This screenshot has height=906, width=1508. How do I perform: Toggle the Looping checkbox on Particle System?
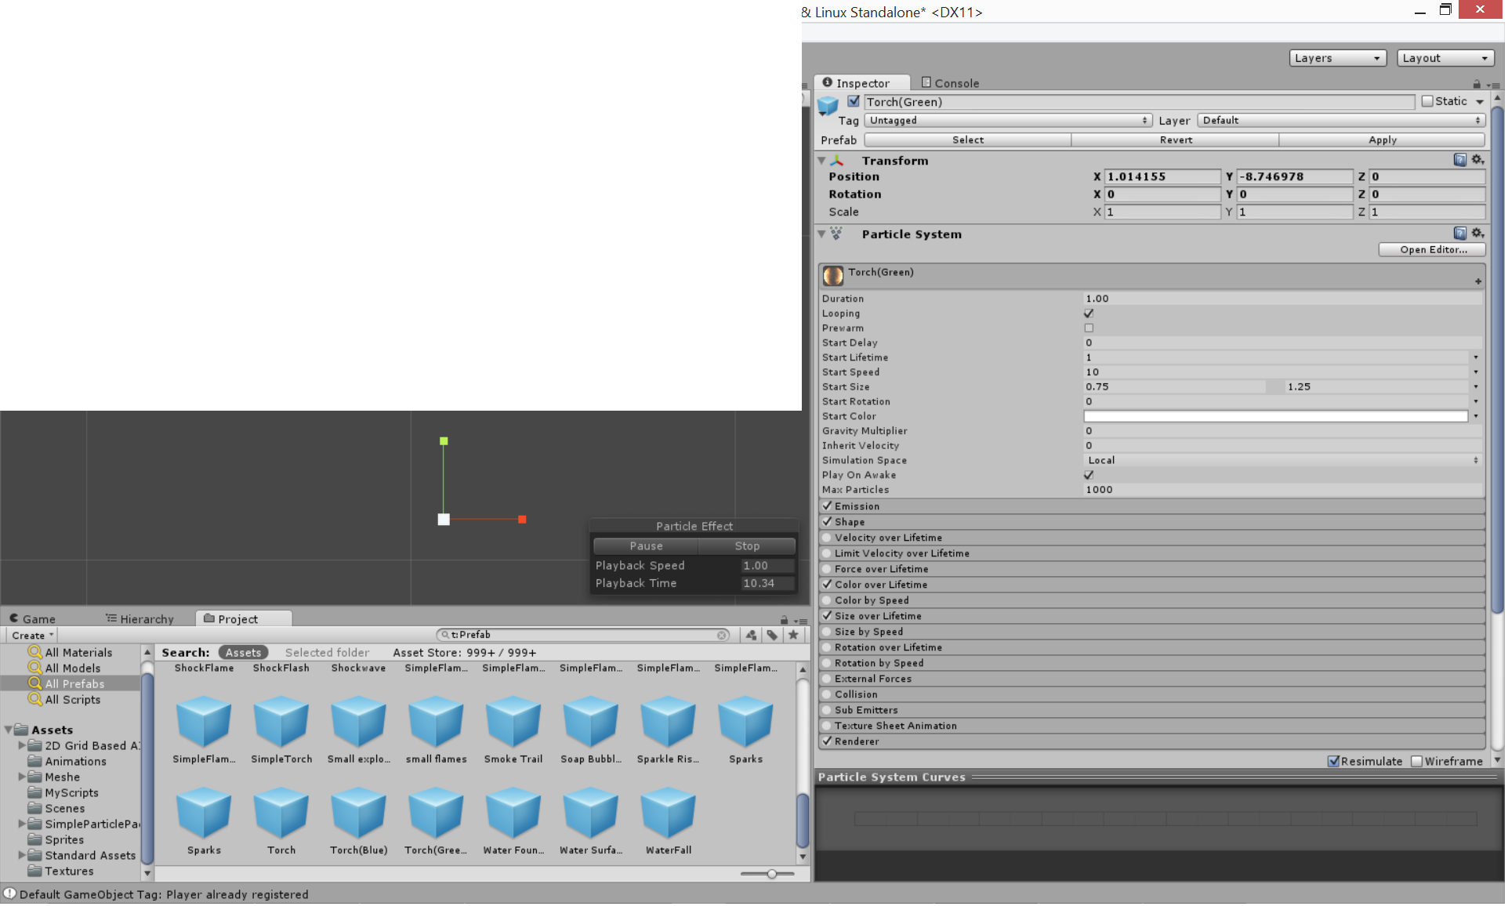1089,313
